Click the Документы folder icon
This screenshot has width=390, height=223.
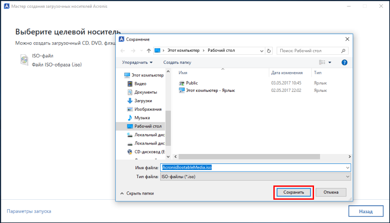[130, 92]
